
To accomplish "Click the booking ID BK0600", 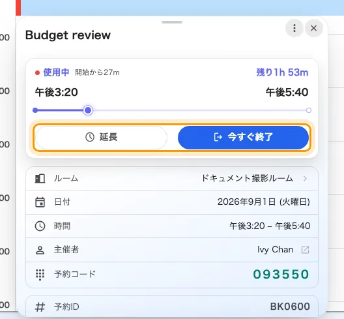I will point(290,307).
